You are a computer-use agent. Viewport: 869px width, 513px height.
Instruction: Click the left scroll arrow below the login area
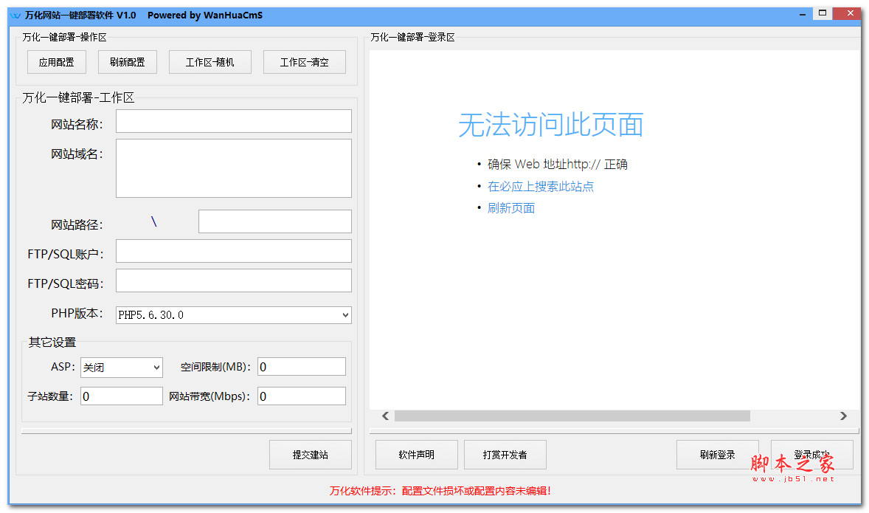click(385, 416)
